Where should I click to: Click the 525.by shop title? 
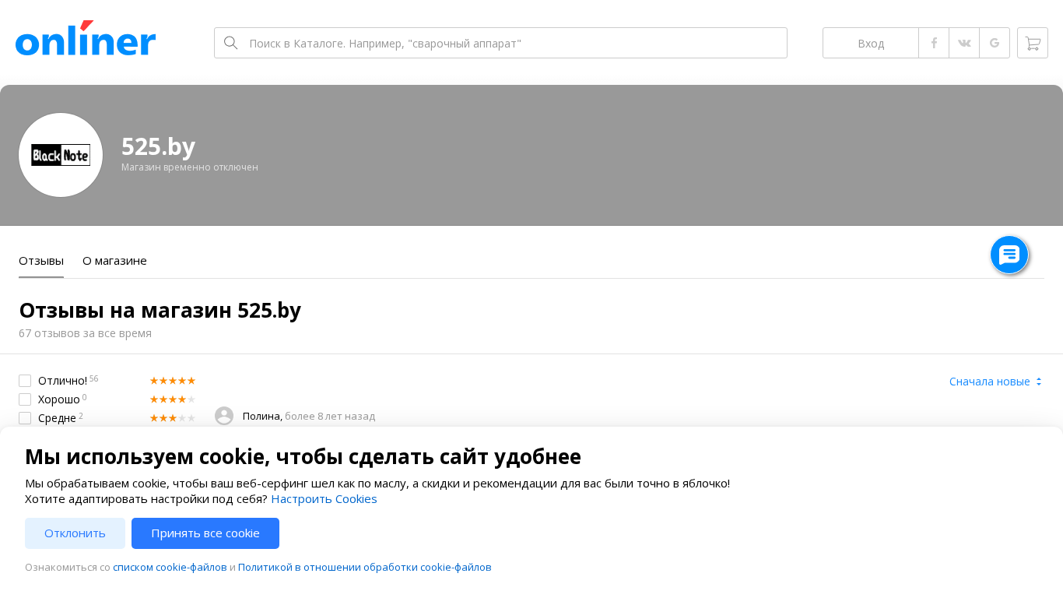159,146
